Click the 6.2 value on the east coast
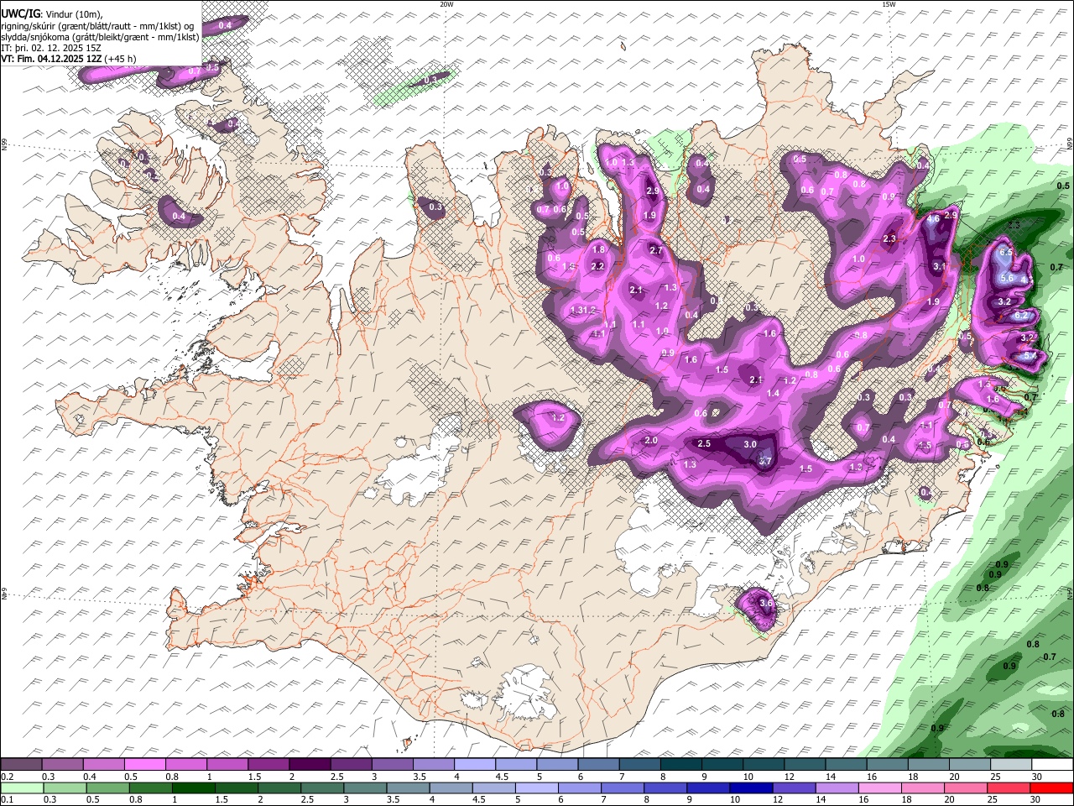 (1021, 315)
